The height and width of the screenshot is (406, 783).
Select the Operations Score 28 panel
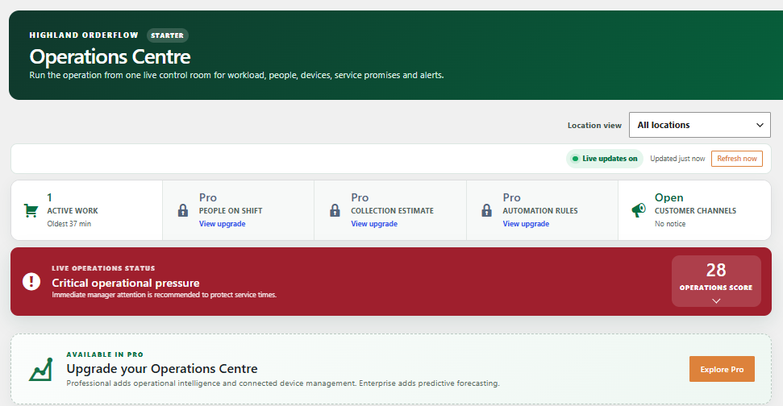pos(716,281)
